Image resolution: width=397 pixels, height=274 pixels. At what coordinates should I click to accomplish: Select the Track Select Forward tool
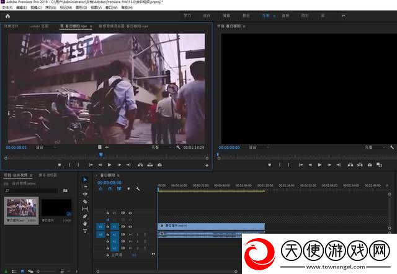point(85,187)
